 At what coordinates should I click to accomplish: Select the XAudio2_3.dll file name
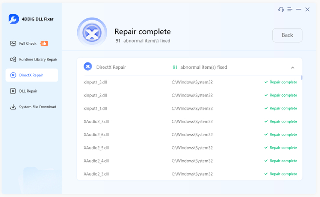pos(96,174)
